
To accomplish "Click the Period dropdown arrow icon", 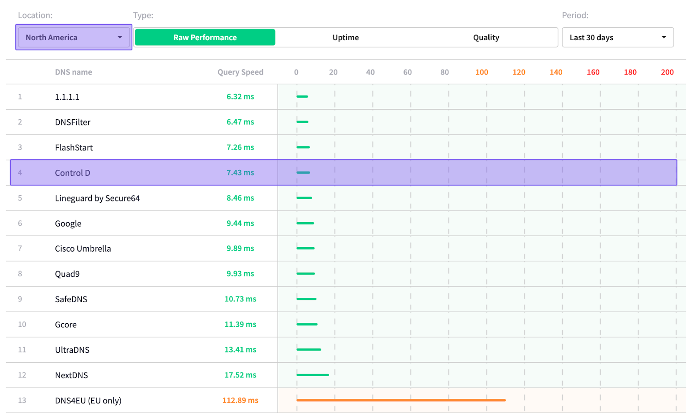I will [663, 38].
